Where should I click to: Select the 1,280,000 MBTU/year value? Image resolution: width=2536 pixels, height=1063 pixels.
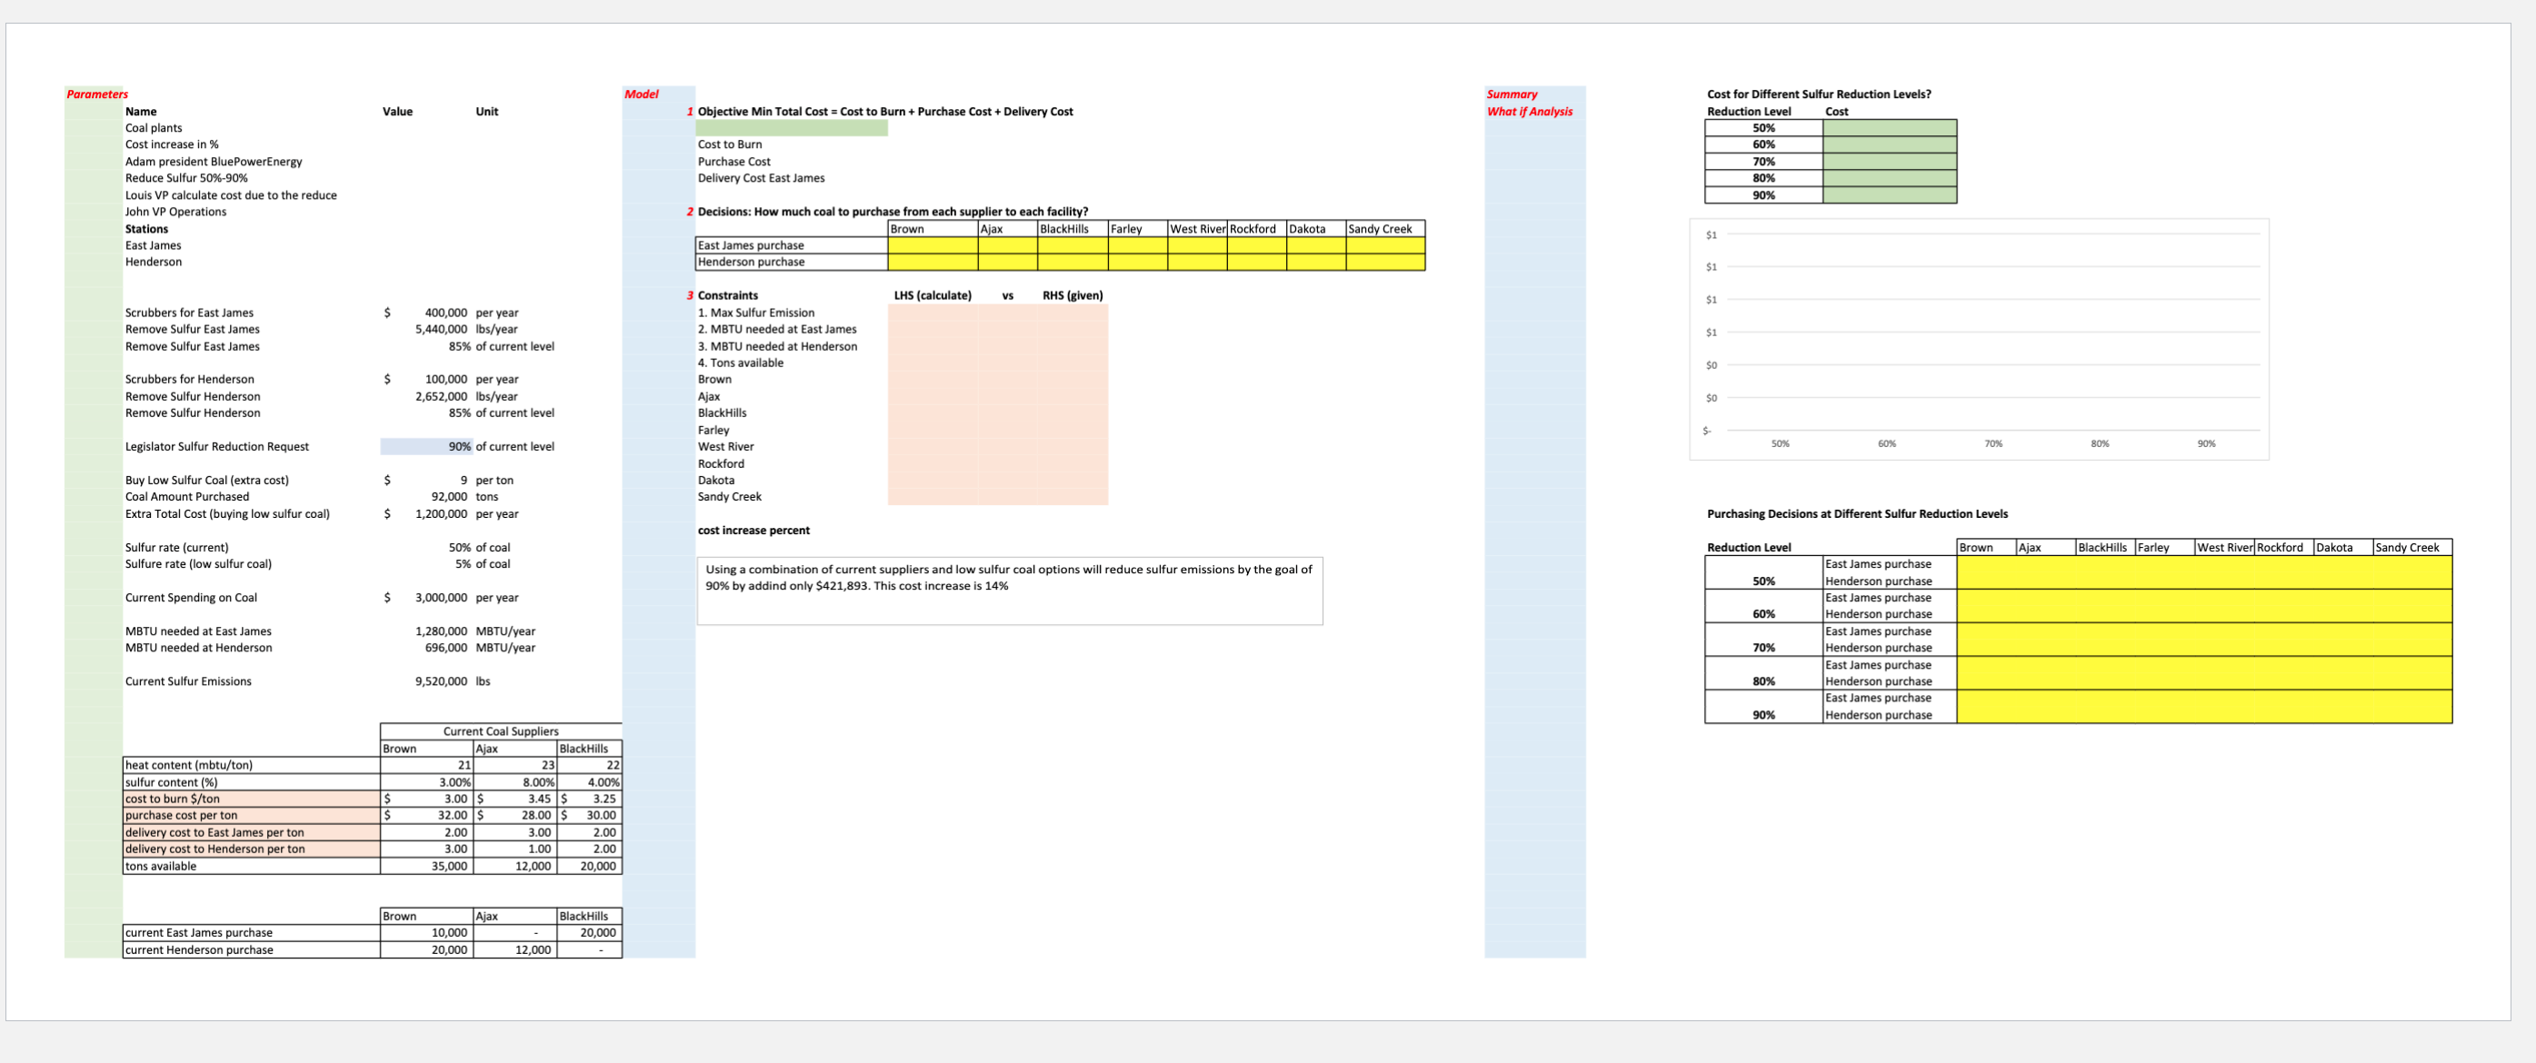(441, 632)
